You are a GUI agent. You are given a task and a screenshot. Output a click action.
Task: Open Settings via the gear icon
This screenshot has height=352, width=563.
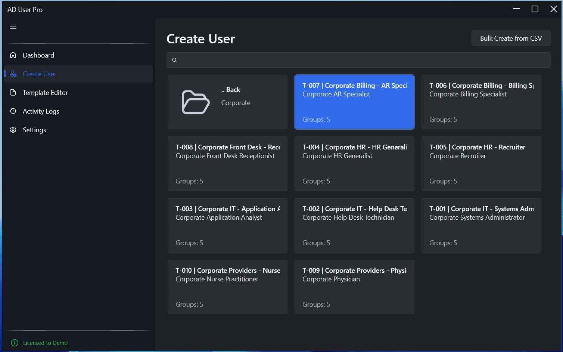(13, 130)
